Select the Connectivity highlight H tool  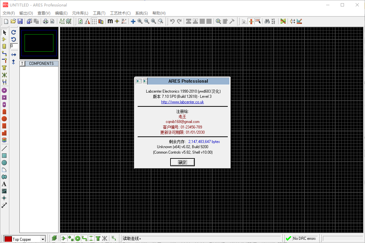[4, 82]
